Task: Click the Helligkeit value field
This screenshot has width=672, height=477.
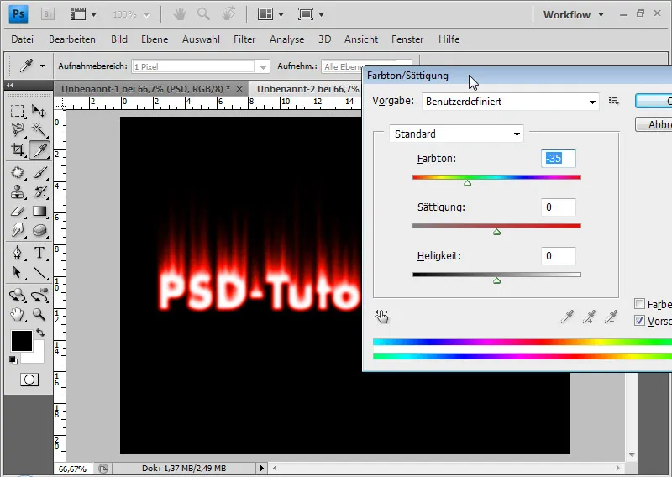Action: (559, 256)
